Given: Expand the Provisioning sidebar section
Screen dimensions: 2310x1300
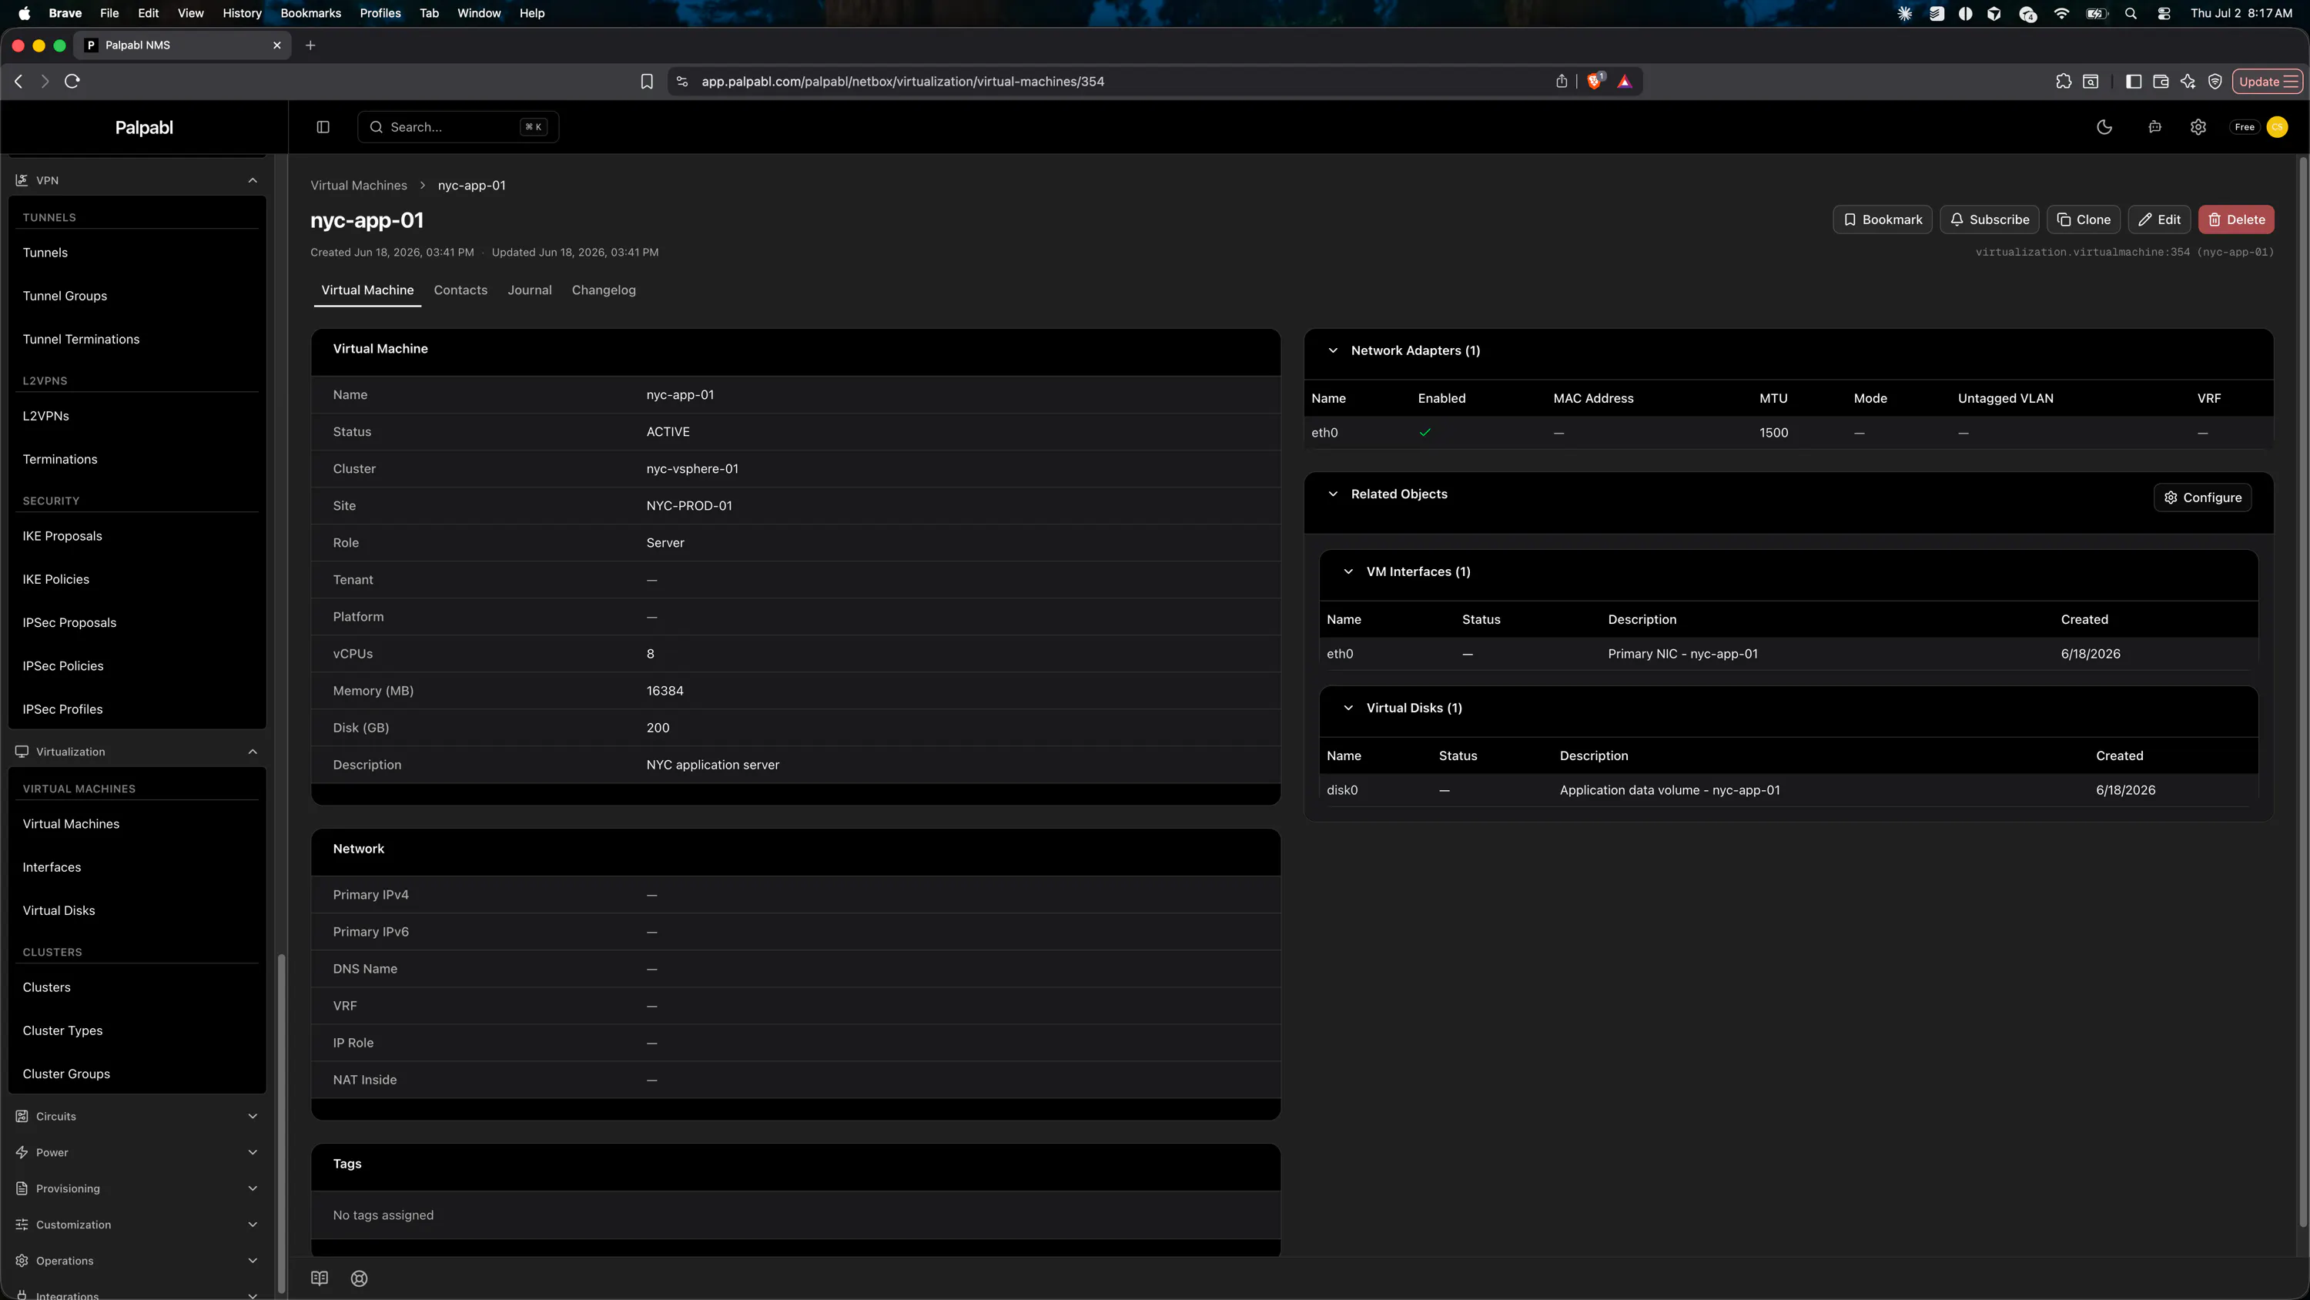Looking at the screenshot, I should click(x=253, y=1188).
